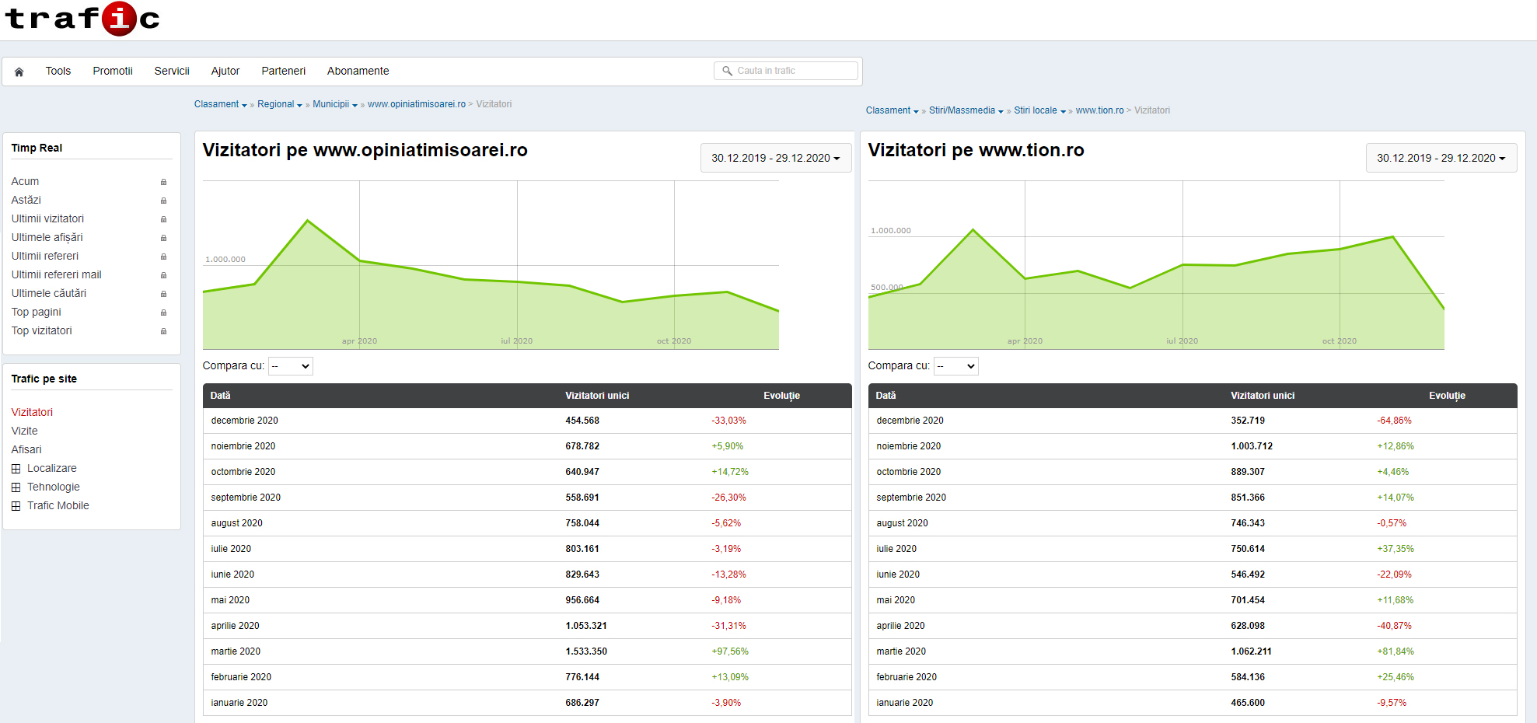Click the trafic logo

point(82,18)
